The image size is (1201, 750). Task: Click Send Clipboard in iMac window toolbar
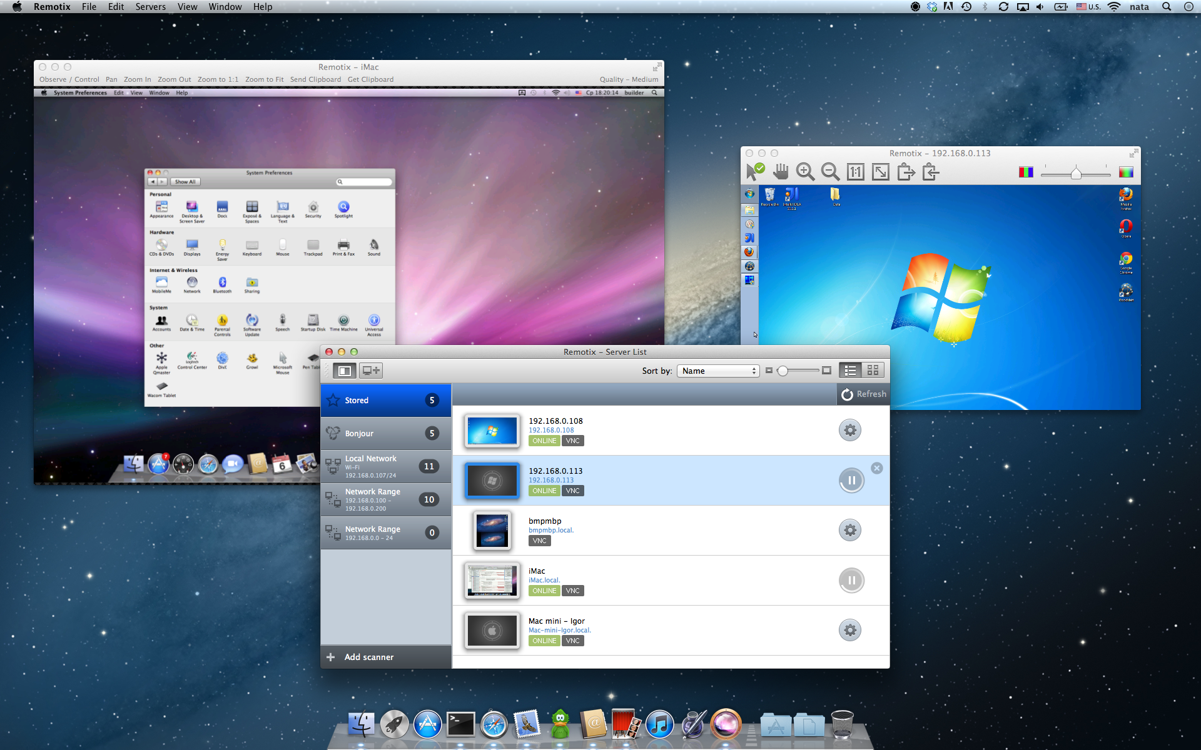point(315,79)
